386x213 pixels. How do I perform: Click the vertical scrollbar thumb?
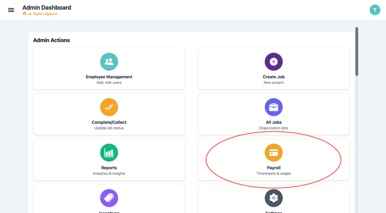pyautogui.click(x=357, y=51)
